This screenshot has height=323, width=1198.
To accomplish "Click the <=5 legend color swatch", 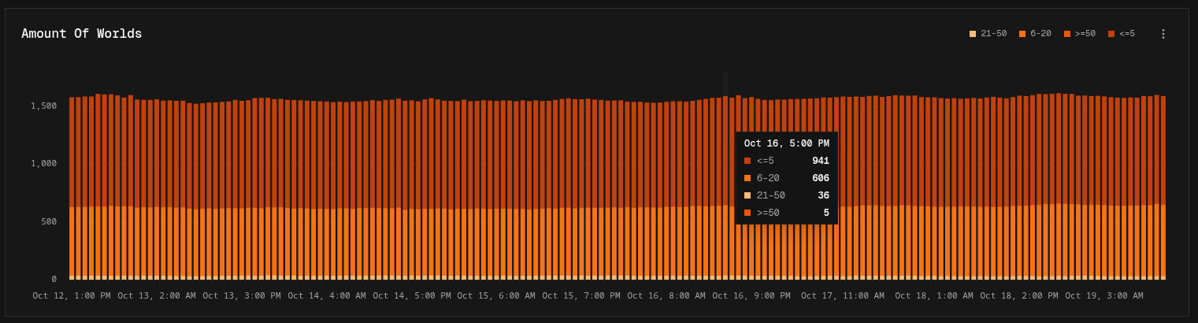I will point(1111,34).
